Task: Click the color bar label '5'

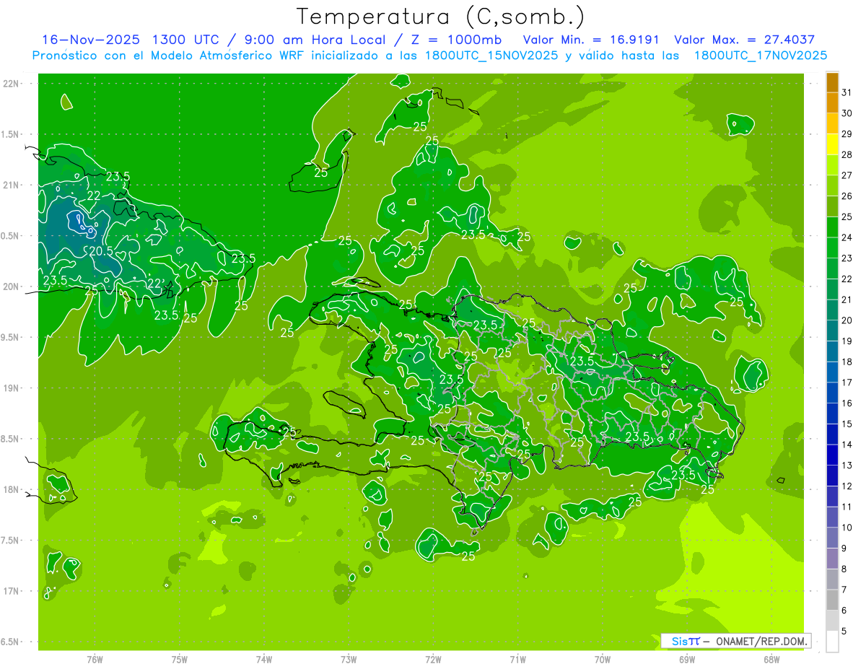Action: coord(844,631)
